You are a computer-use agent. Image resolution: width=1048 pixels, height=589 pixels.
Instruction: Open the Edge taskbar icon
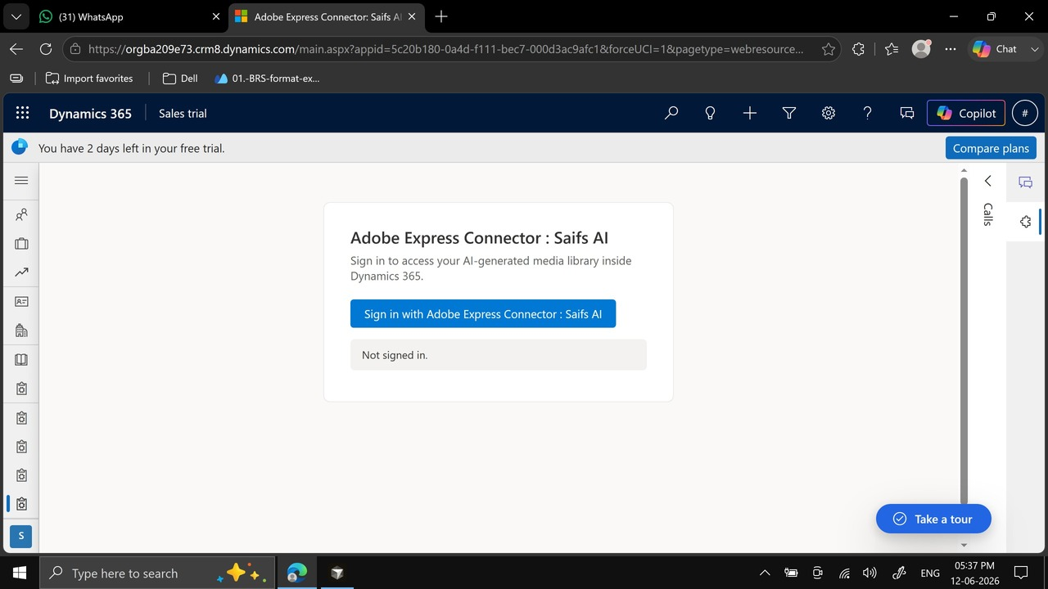[x=296, y=573]
